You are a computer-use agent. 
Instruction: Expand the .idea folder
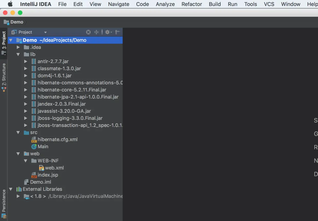[18, 47]
